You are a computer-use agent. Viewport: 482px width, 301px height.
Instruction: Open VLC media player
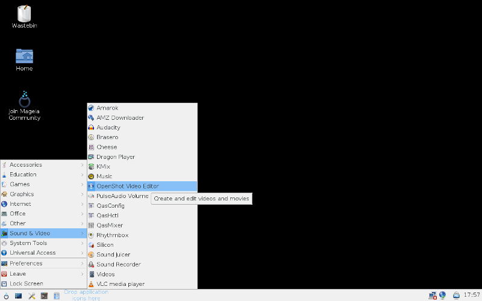point(142,284)
